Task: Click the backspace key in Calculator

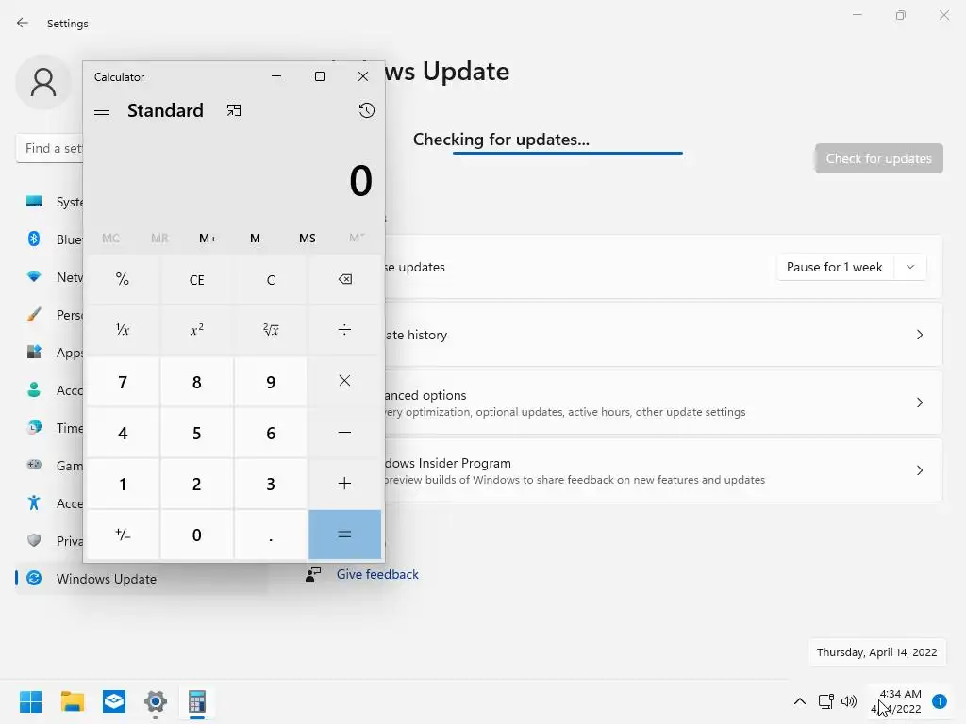Action: pyautogui.click(x=344, y=279)
